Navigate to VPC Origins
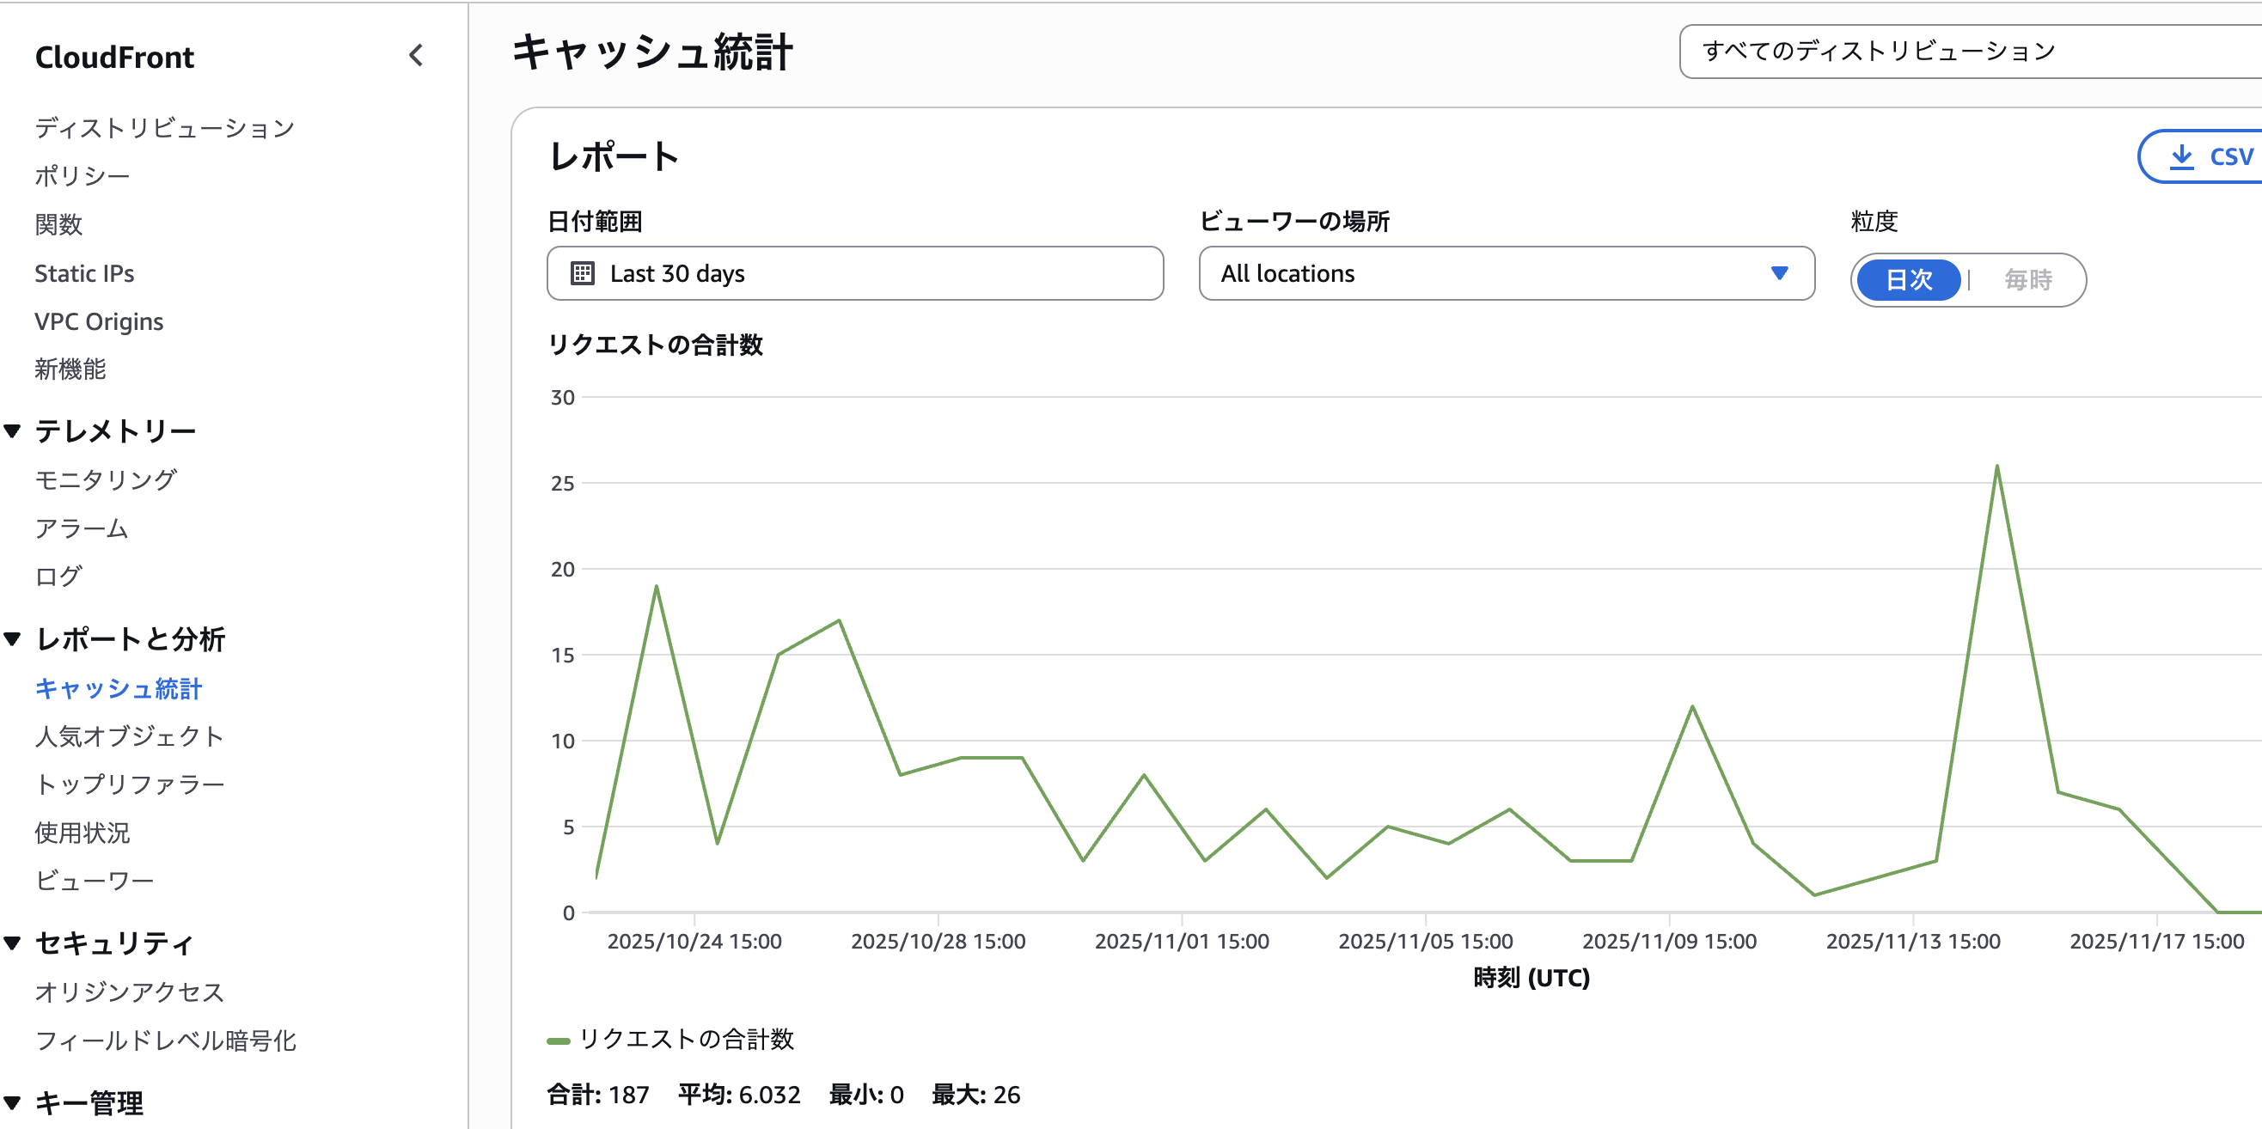Image resolution: width=2262 pixels, height=1129 pixels. pos(99,322)
